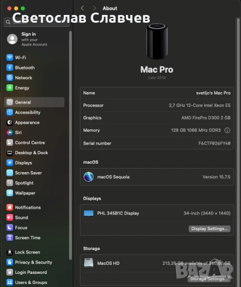
Task: Click memory value 128 GB 1066 MHz DDR3
Action: [196, 130]
